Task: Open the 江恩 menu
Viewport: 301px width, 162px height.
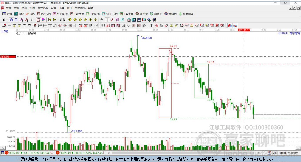Action: tap(32, 8)
